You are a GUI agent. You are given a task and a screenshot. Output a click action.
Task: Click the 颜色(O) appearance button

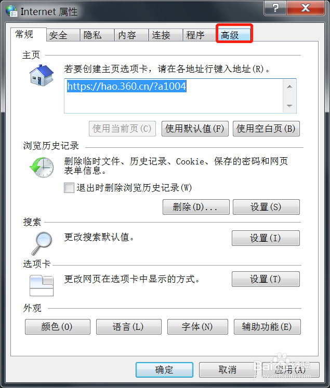[x=58, y=327]
